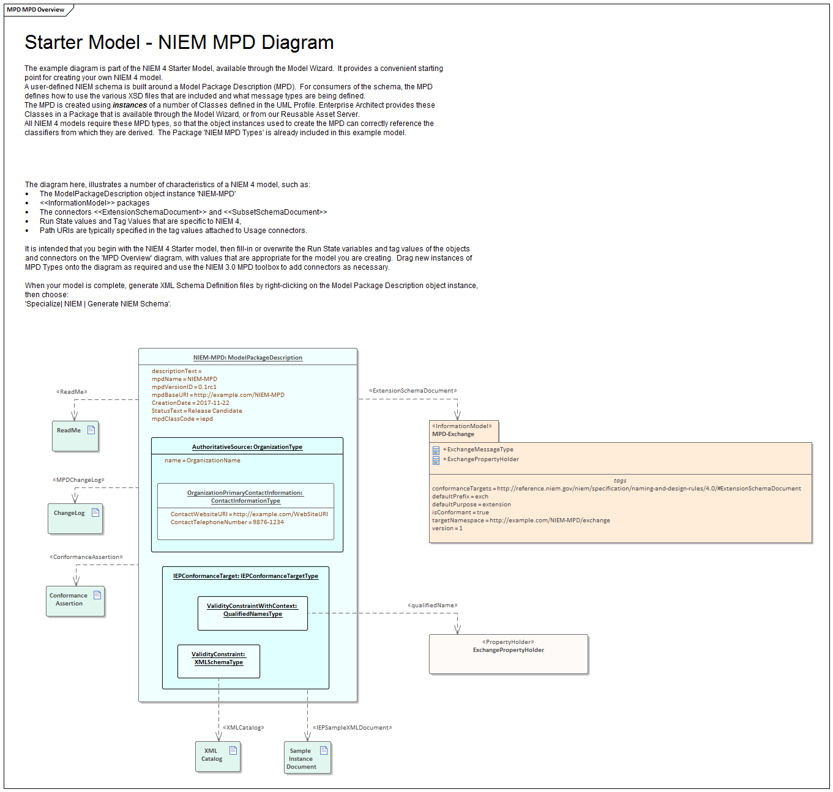Click the class icon beside ExchangeMessageType
Image resolution: width=833 pixels, height=792 pixels.
[436, 450]
